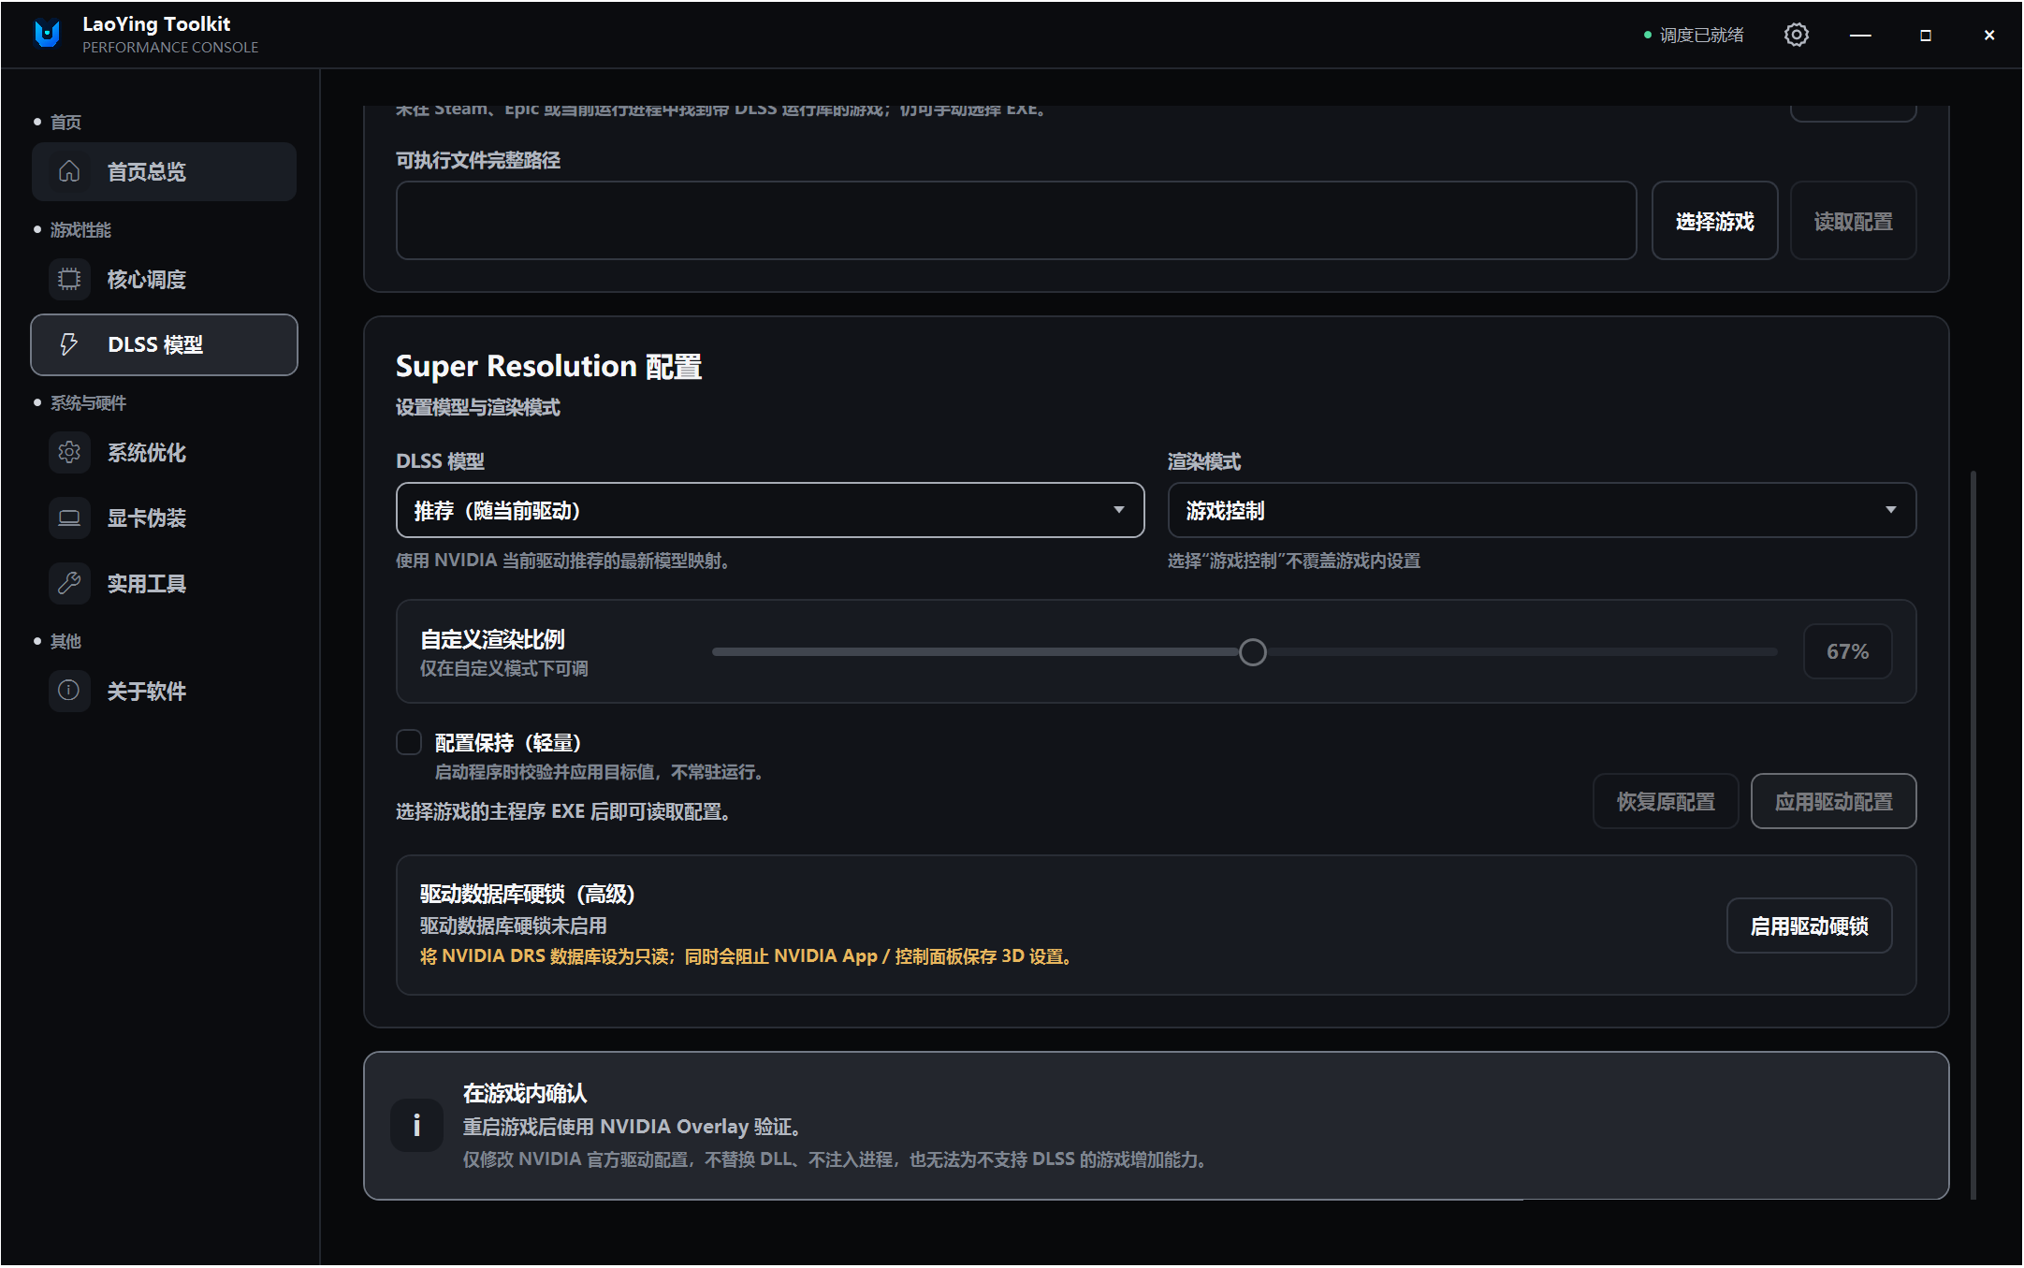2024x1268 pixels.
Task: Select the DLSS 模型 sidebar item
Action: click(164, 344)
